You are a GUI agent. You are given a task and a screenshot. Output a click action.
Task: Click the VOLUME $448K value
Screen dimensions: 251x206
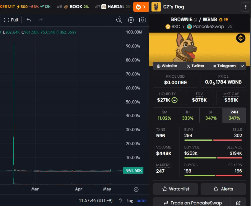164,153
